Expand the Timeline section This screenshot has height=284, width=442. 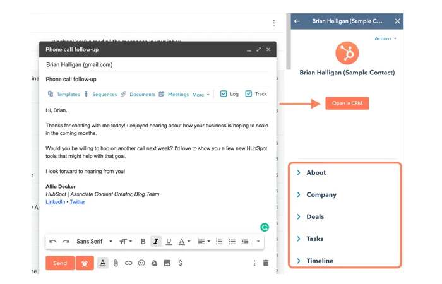[x=315, y=261]
